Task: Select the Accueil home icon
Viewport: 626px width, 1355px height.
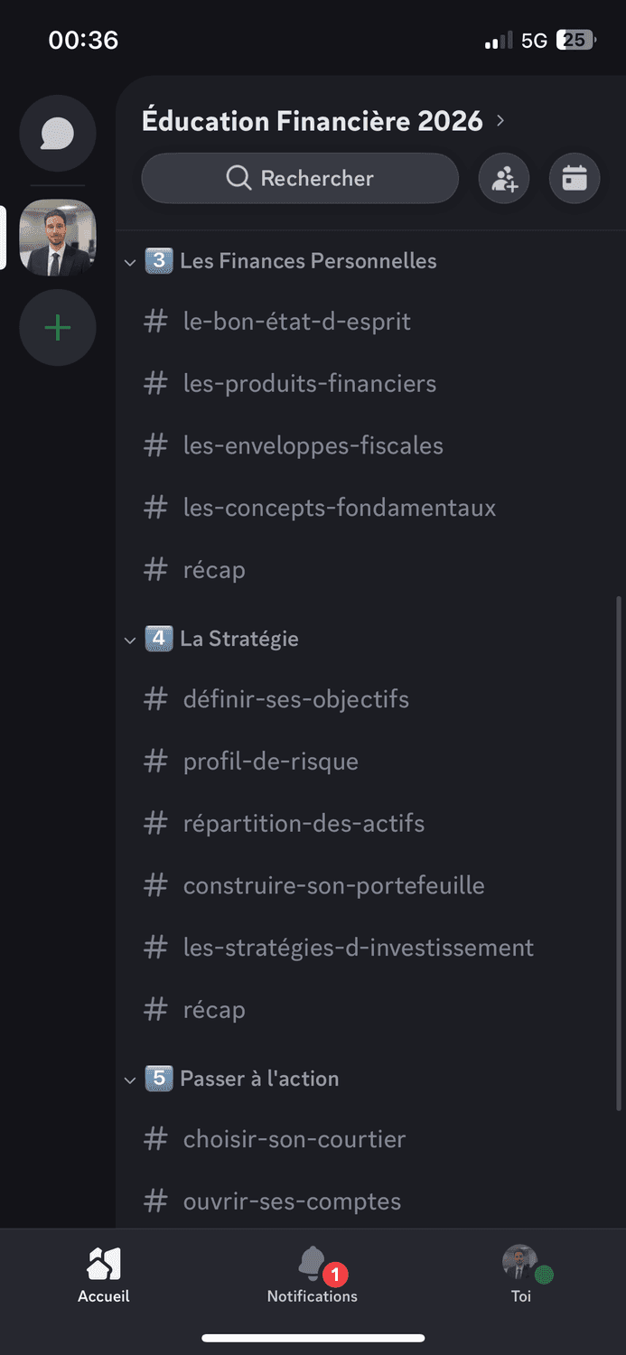Action: click(104, 1265)
